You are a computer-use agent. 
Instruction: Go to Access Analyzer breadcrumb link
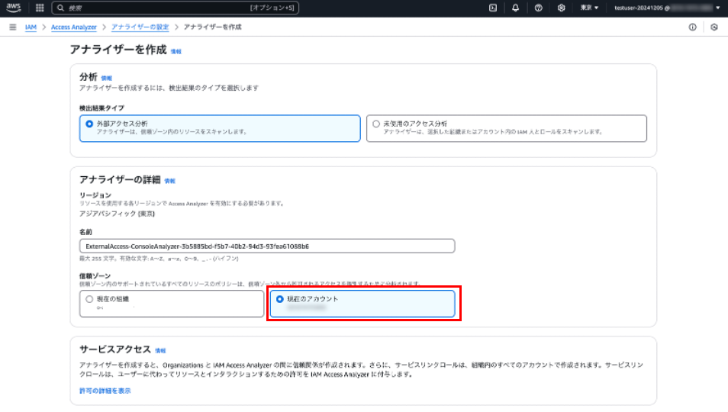coord(74,27)
